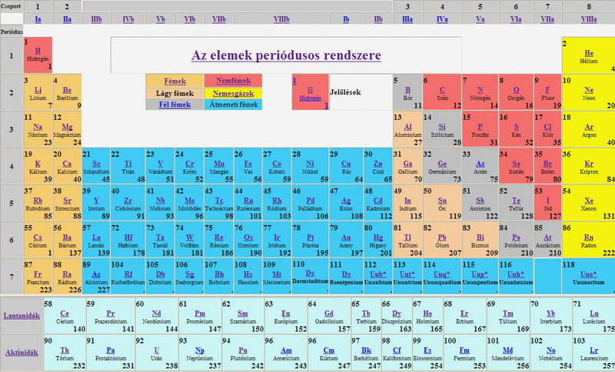Open the C carbon symbol link

coord(442,90)
